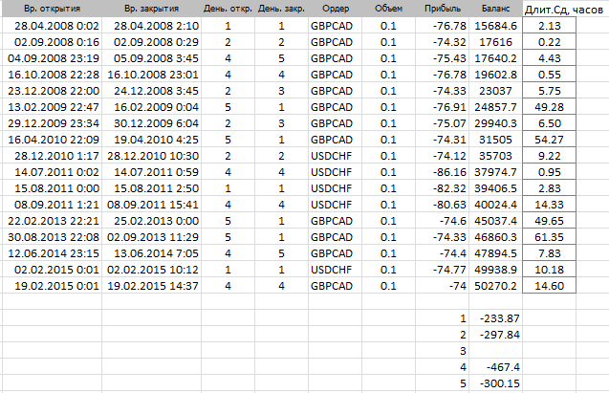609x393 pixels.
Task: Select balance cell 15684.6
Action: click(x=496, y=26)
